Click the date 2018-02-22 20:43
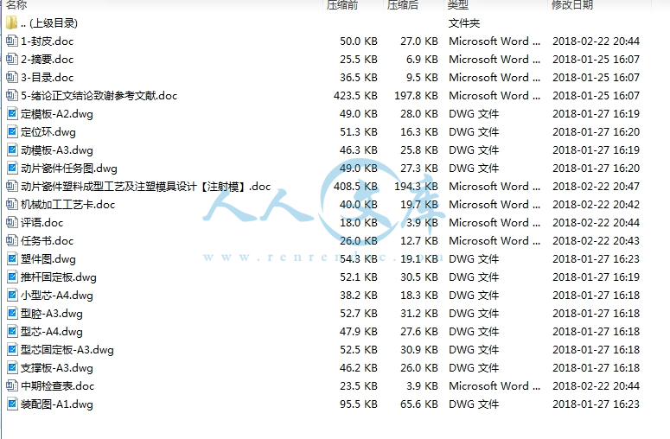 click(596, 241)
